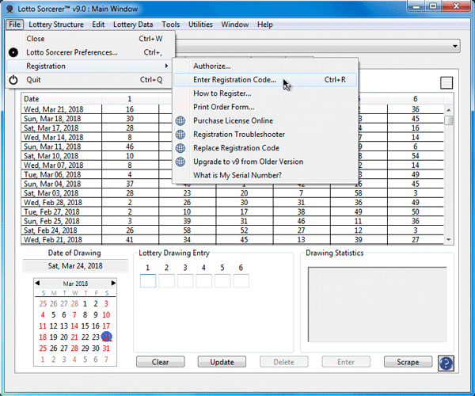This screenshot has width=475, height=396.
Task: Open the lottery selection dropdown at top
Action: click(454, 46)
